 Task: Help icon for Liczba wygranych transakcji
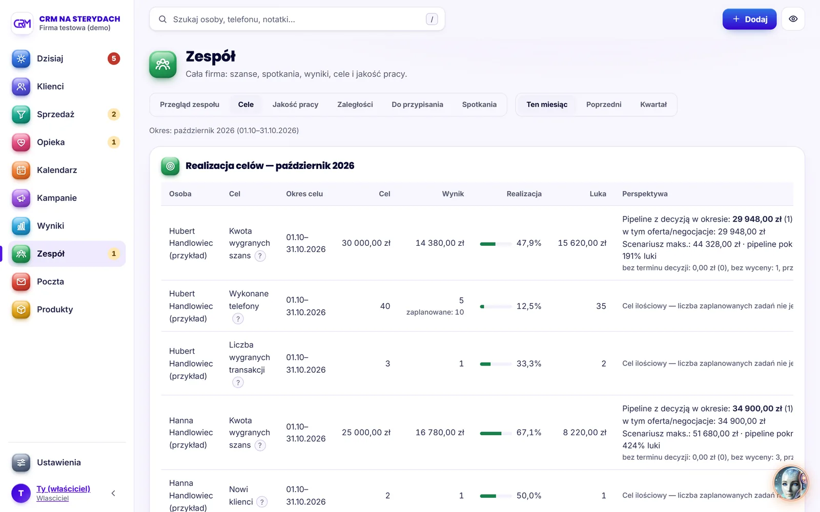tap(238, 382)
